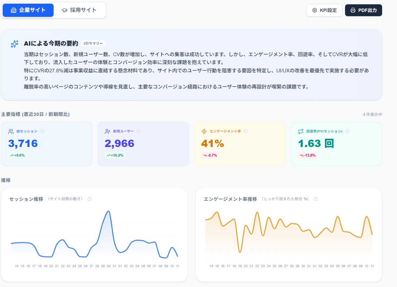Open help icon beside セッション推移 chart title
This screenshot has height=287, width=397.
(x=89, y=199)
